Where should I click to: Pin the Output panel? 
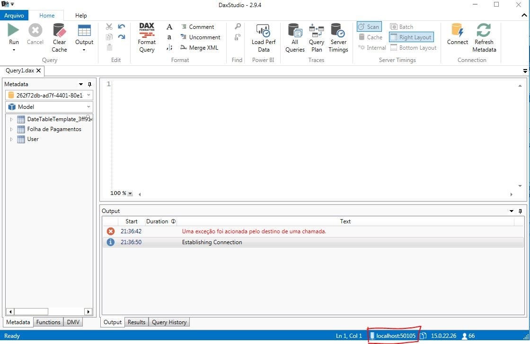coord(520,211)
